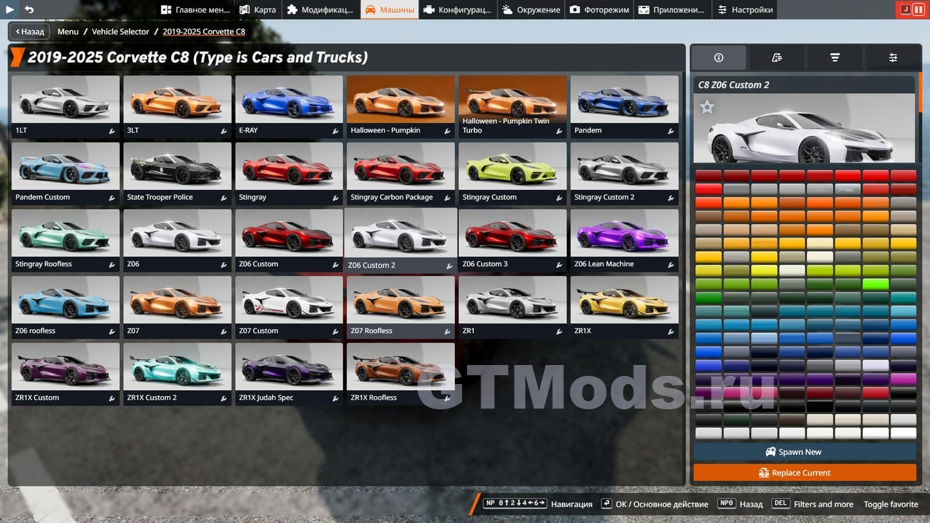Open the vehicle info tab icon

tap(718, 58)
